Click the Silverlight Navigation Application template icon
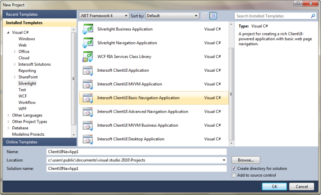 pyautogui.click(x=88, y=43)
